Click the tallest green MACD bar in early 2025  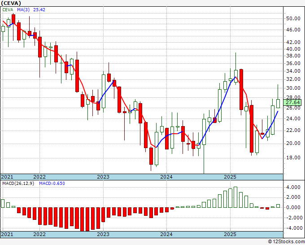click(x=235, y=197)
